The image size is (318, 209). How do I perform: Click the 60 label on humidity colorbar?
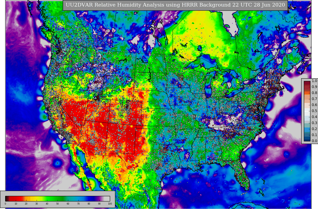[68, 204]
